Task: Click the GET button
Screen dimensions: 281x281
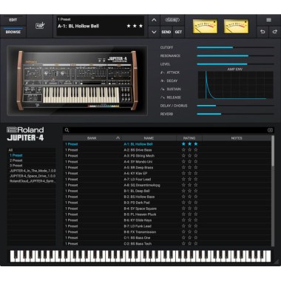Action: point(178,32)
